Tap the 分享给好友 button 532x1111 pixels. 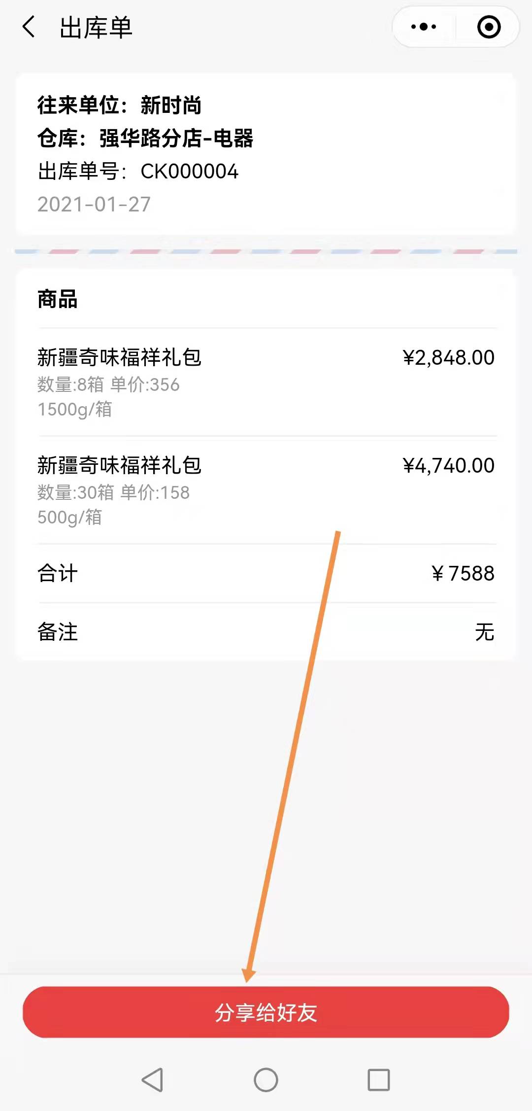click(x=266, y=1012)
